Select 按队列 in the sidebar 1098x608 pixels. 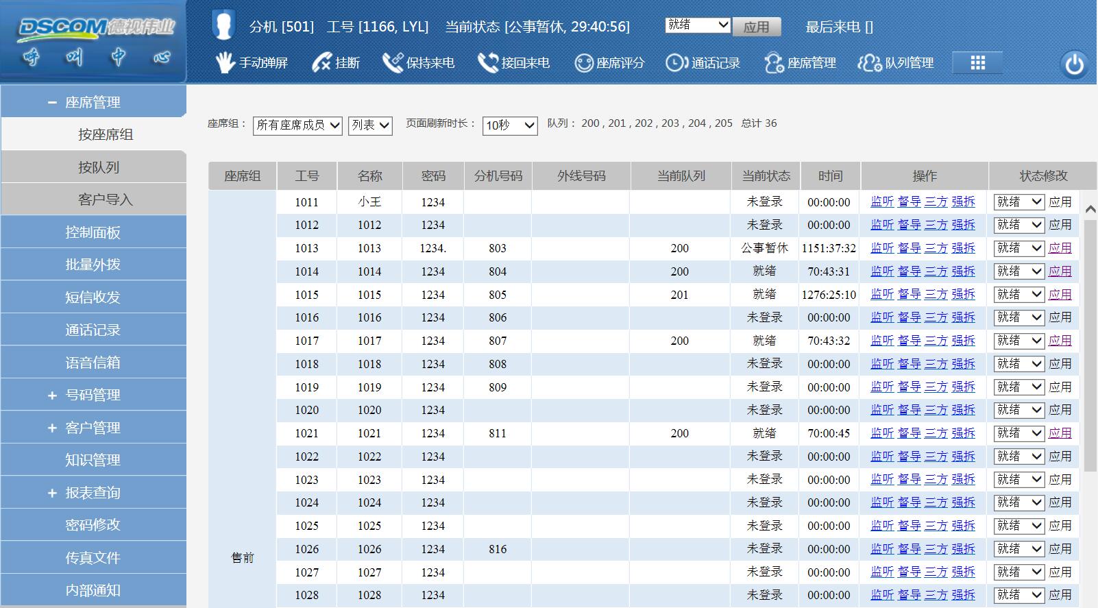pyautogui.click(x=99, y=167)
